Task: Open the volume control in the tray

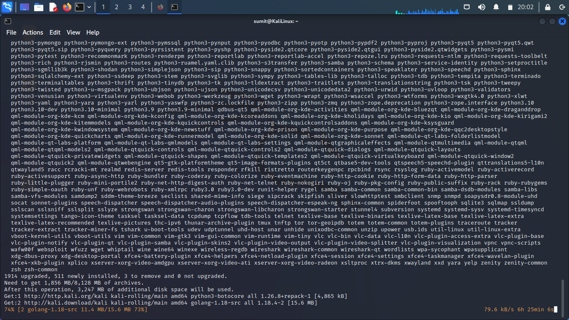Action: [482, 7]
